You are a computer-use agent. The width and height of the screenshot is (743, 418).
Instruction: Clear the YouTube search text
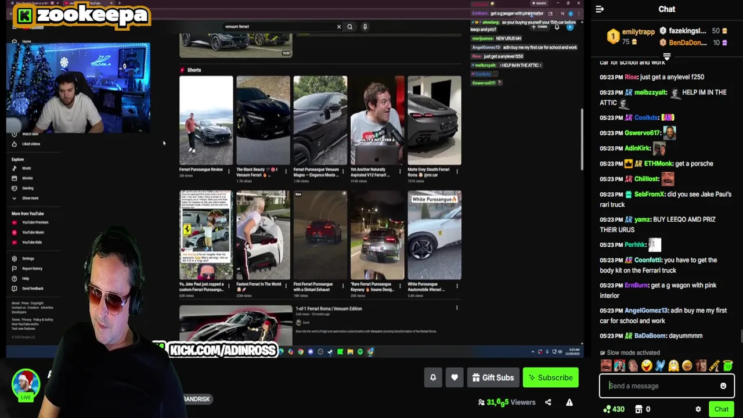[x=339, y=27]
